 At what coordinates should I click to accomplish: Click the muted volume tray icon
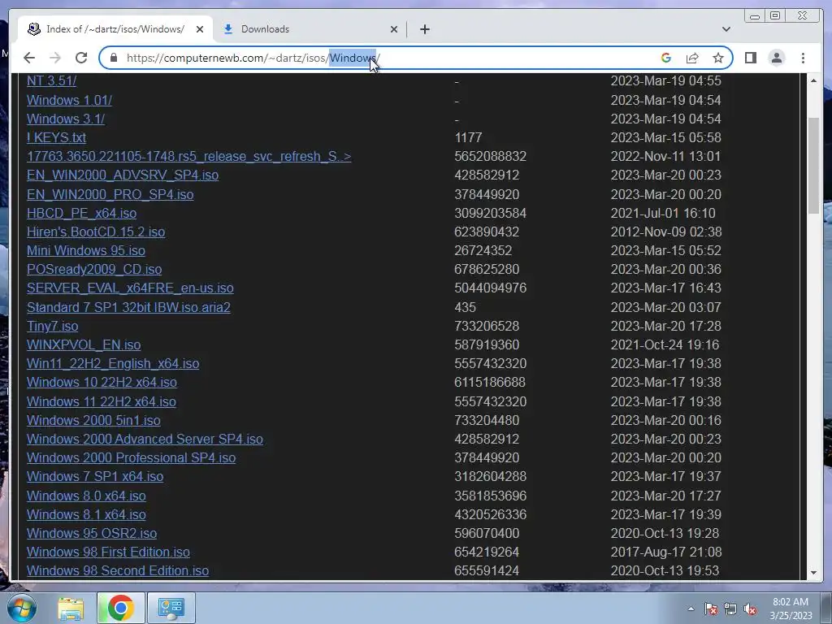750,609
